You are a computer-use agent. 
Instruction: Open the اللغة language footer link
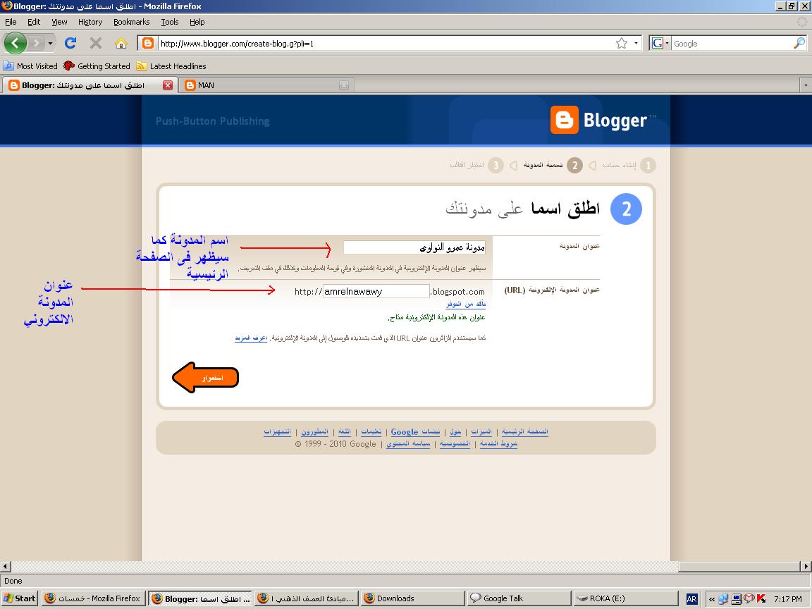click(x=345, y=431)
